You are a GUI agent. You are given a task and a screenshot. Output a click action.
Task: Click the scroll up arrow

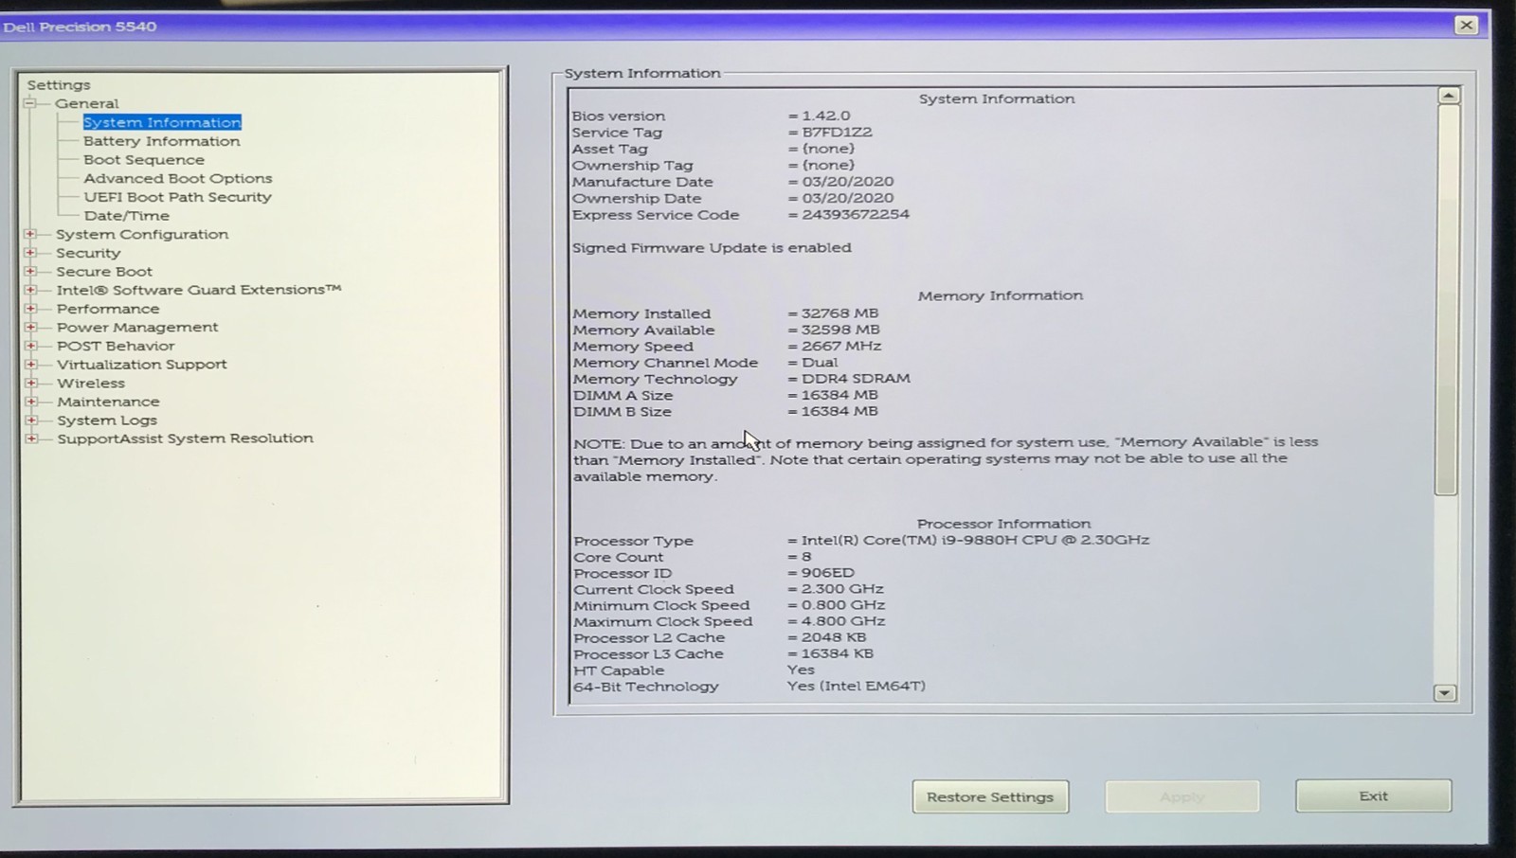click(1448, 96)
